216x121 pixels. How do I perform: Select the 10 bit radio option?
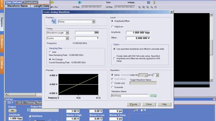pyautogui.click(x=142, y=110)
